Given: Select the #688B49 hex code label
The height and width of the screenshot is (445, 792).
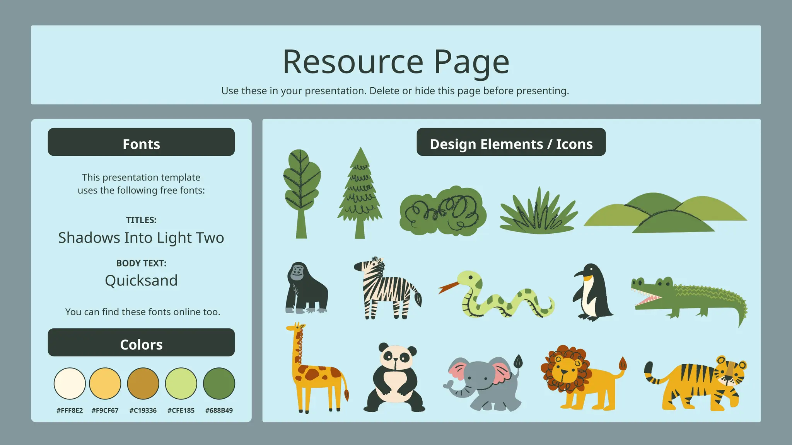Looking at the screenshot, I should tap(219, 411).
